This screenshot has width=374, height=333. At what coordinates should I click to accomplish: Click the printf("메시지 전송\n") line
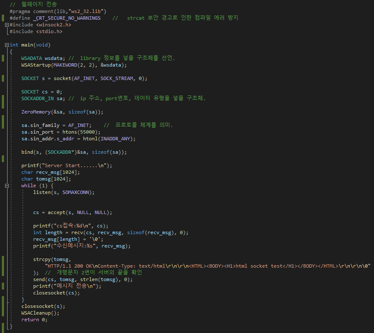[67, 286]
